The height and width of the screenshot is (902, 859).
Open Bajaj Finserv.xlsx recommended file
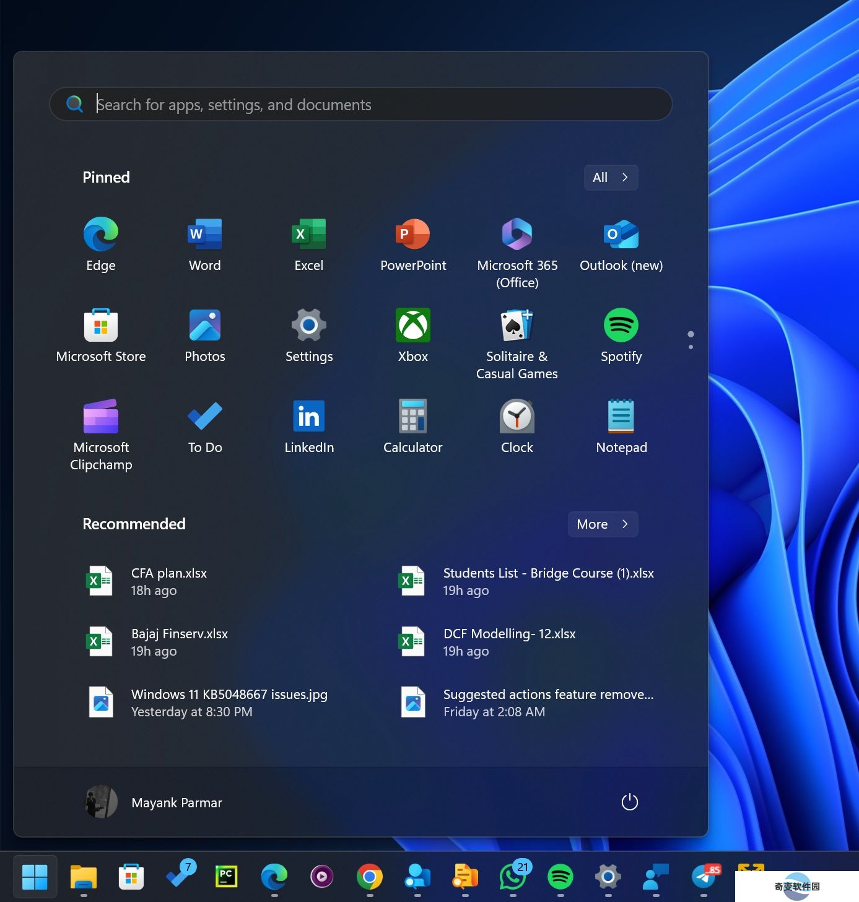(x=204, y=642)
